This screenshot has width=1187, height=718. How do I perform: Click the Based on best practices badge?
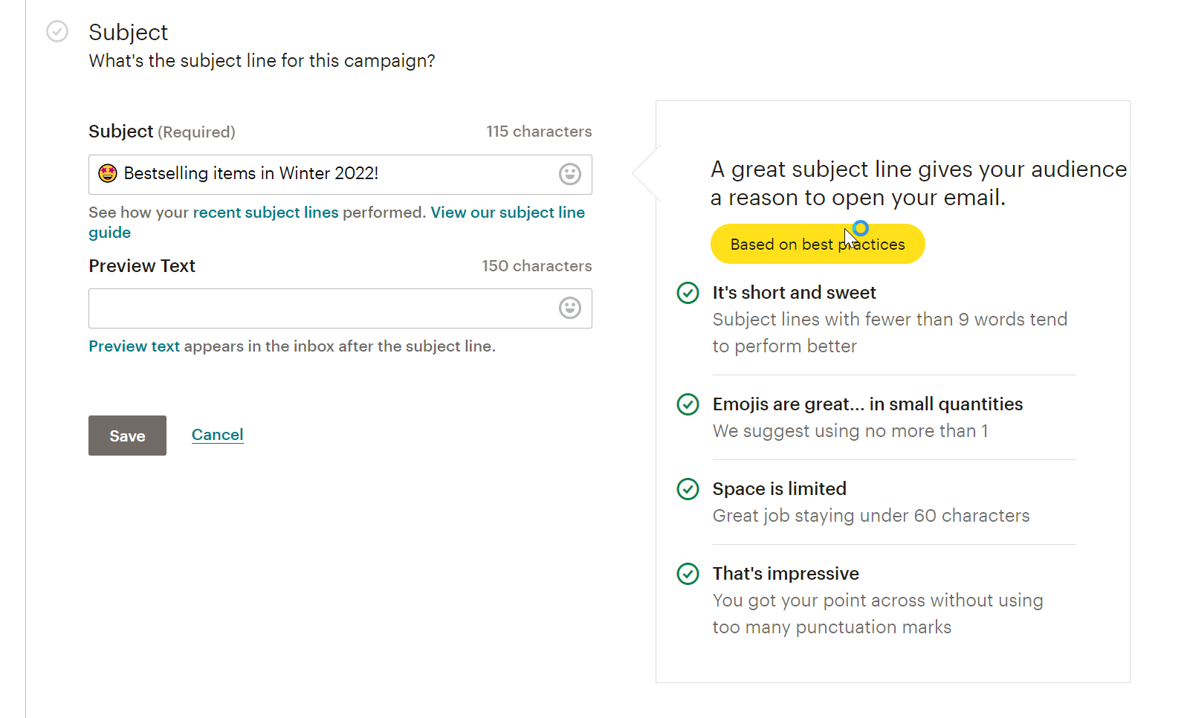tap(817, 245)
